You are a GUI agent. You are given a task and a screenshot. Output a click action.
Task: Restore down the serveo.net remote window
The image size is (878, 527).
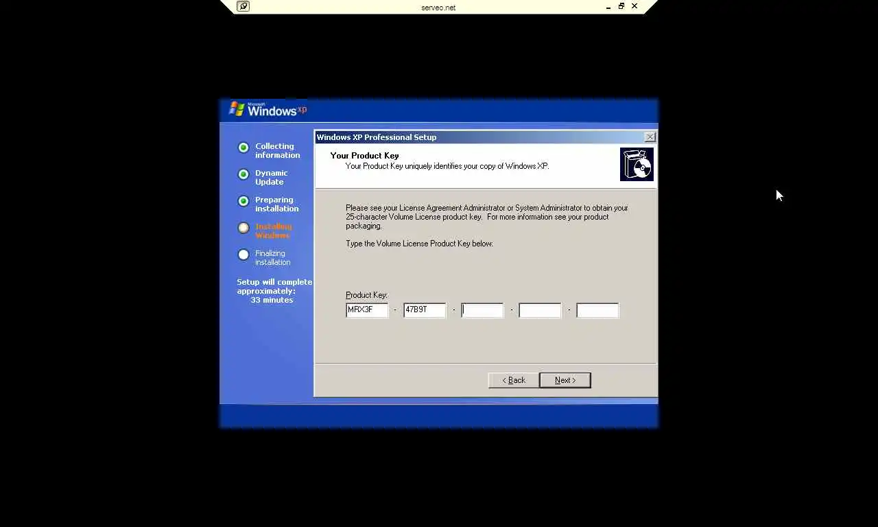621,6
